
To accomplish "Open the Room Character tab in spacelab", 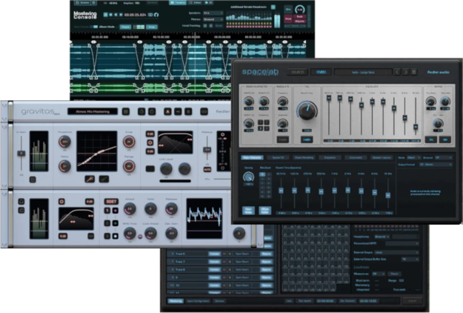I will point(252,157).
